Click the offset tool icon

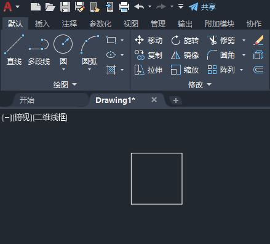click(258, 70)
